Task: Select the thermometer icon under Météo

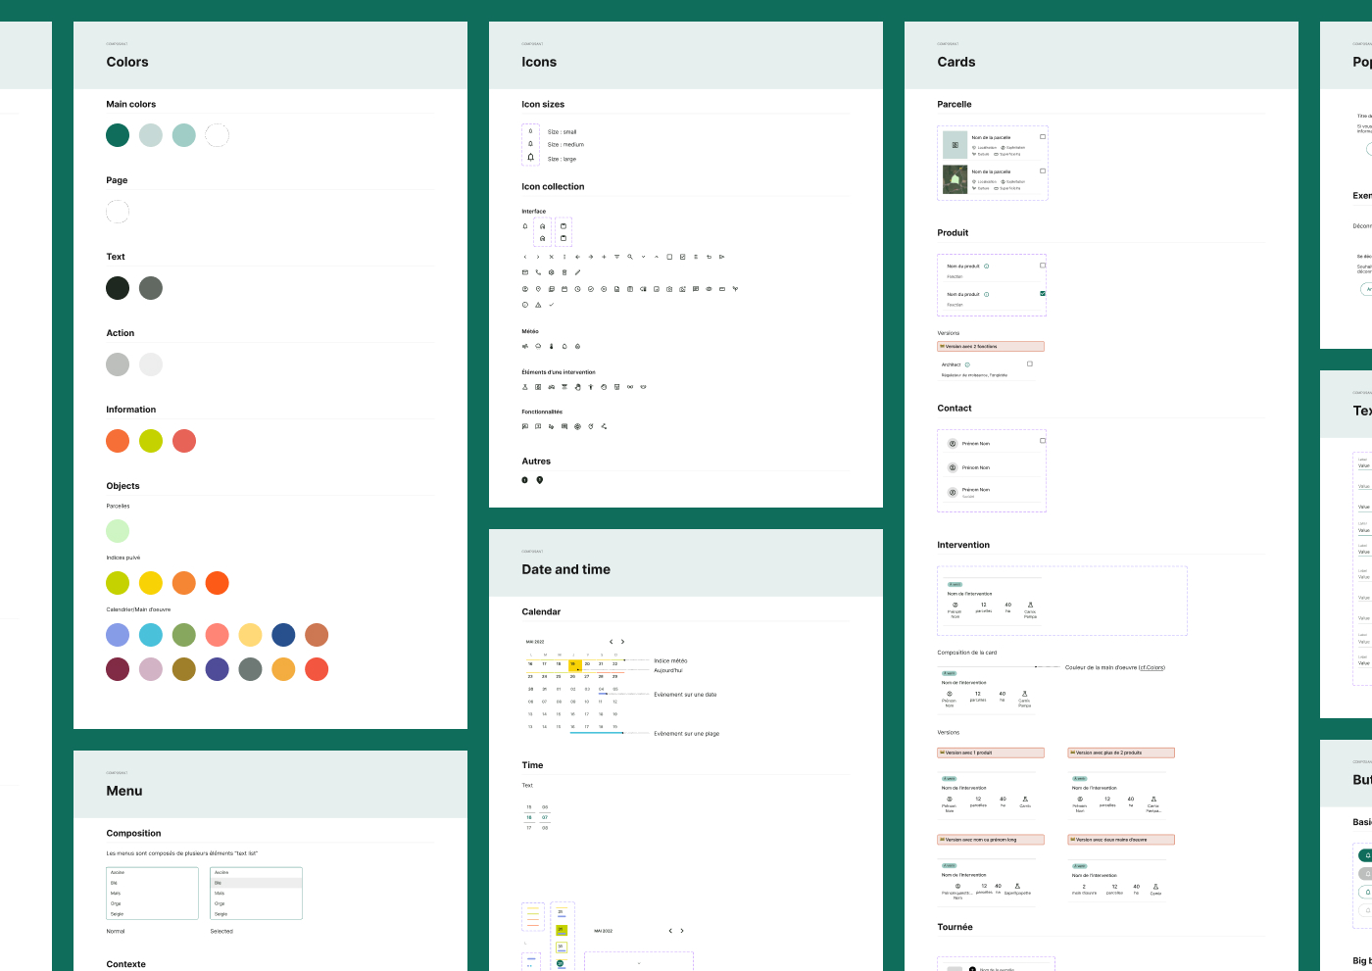Action: [x=552, y=346]
